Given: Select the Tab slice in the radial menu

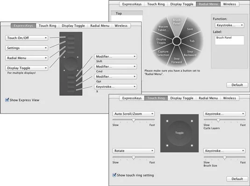Looking at the screenshot, I should (192, 41).
